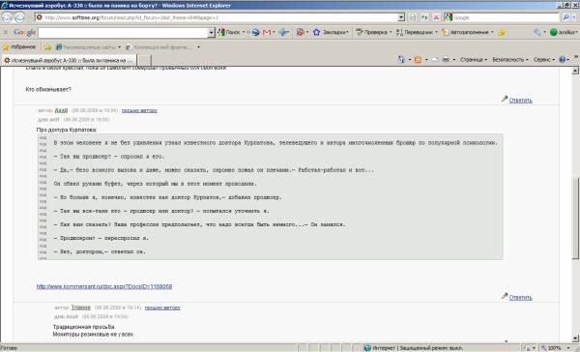This screenshot has height=352, width=580.
Task: Open author Трямке profile link
Action: coord(80,308)
